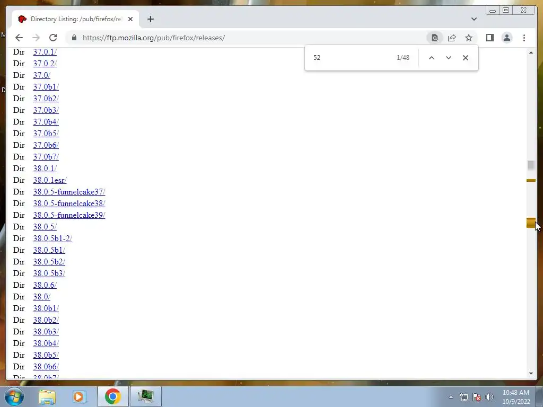Open the 38.0.5b2/ directory

coord(49,262)
